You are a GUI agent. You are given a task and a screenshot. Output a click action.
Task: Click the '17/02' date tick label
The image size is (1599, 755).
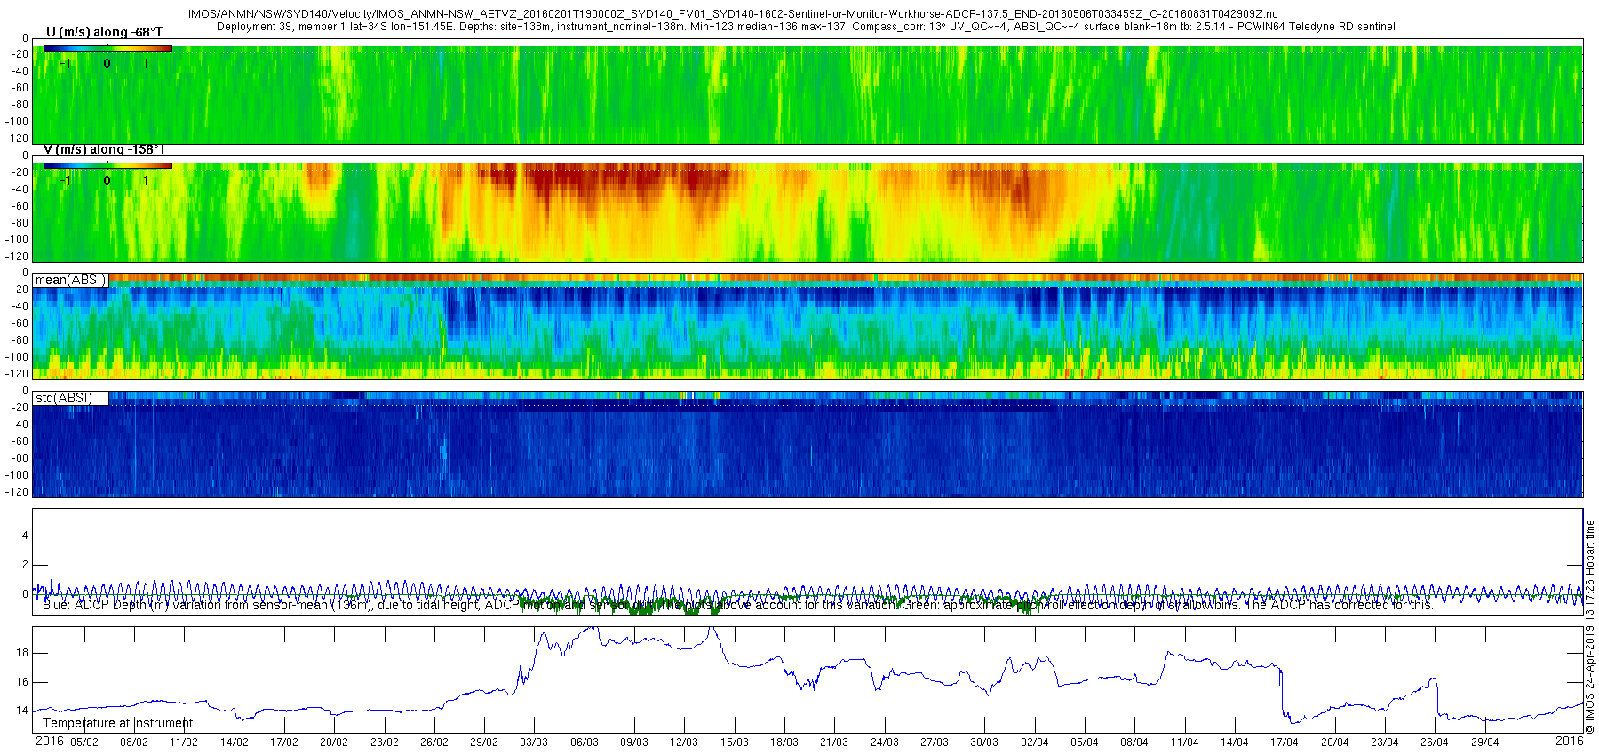(x=284, y=743)
